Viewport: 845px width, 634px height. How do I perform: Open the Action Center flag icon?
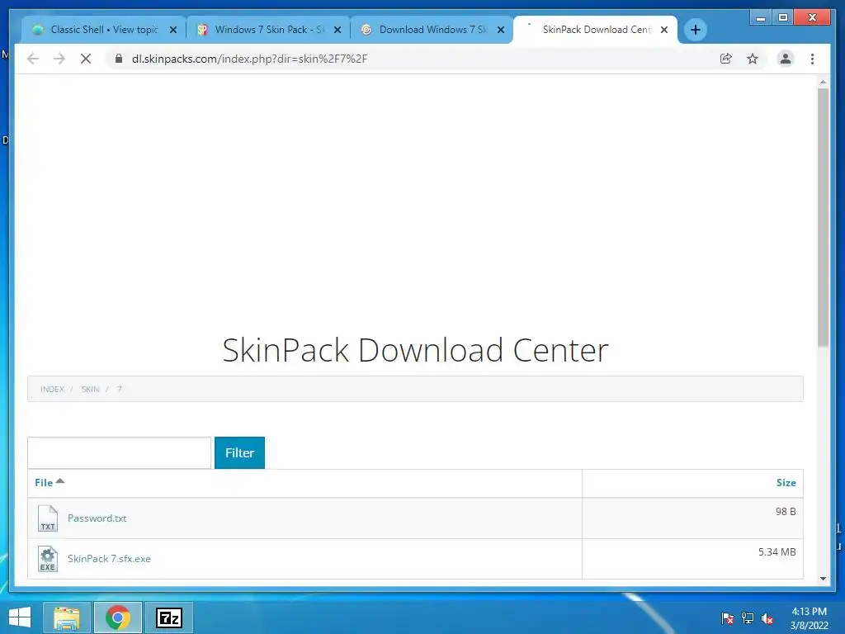point(727,618)
